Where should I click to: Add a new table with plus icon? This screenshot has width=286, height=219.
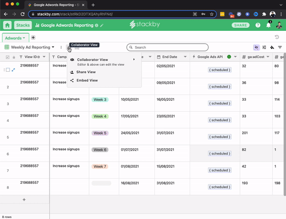(33, 38)
